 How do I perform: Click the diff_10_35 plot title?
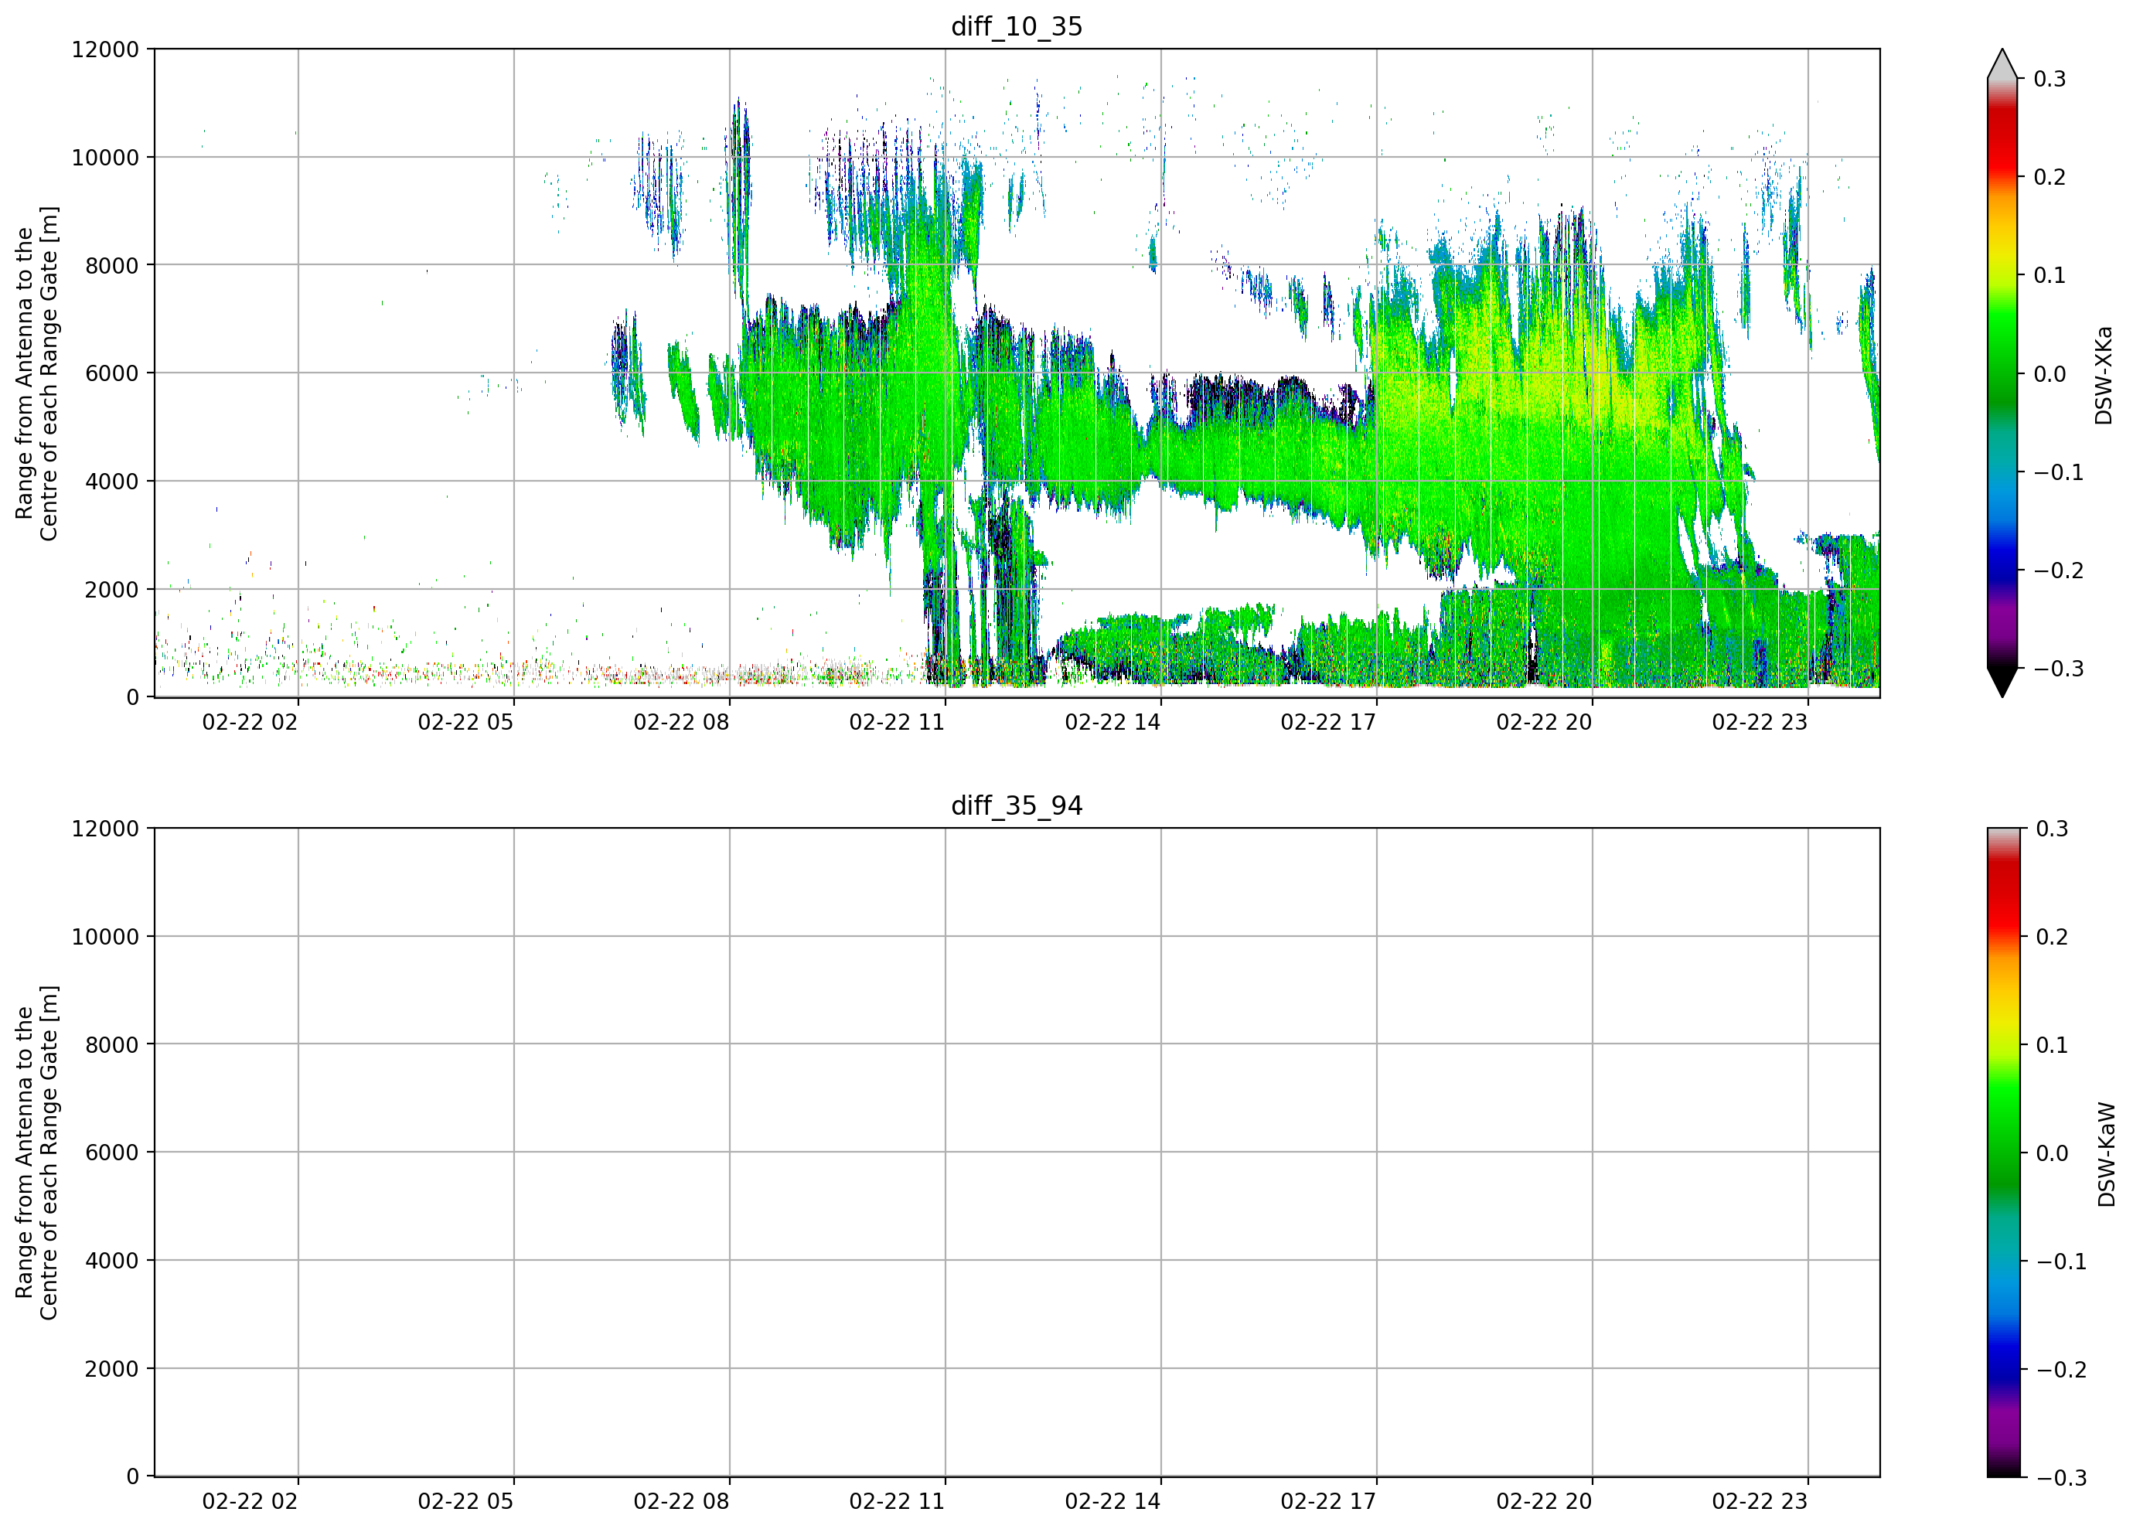1017,26
